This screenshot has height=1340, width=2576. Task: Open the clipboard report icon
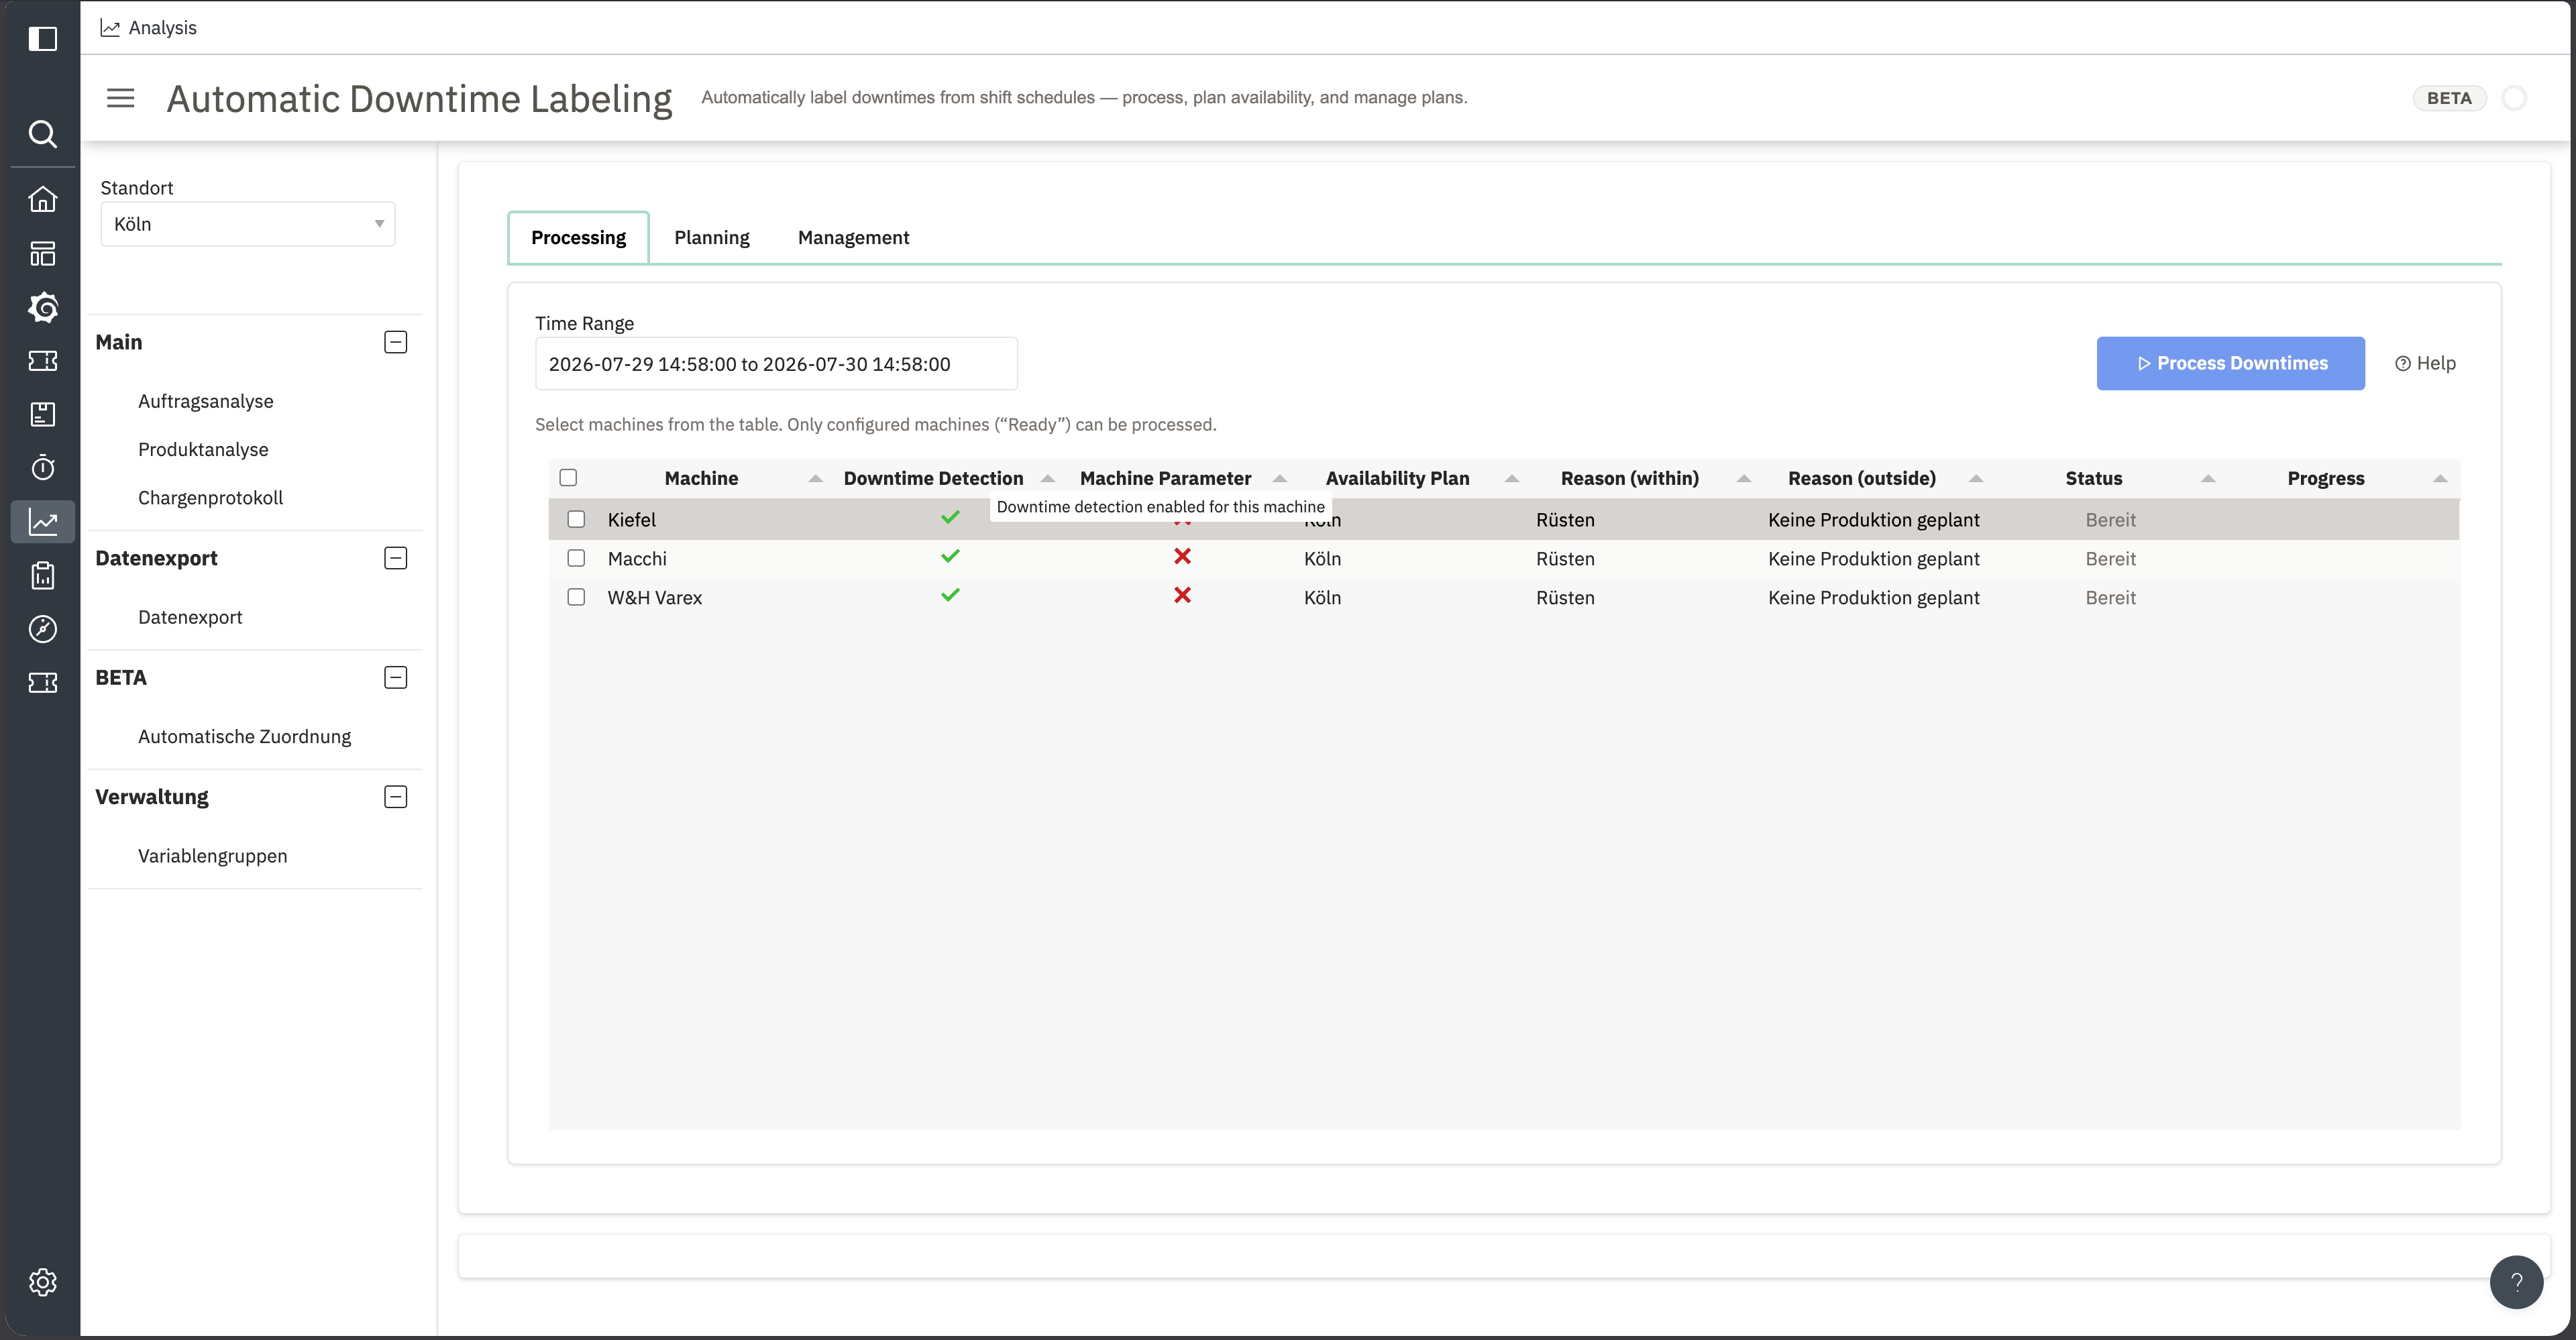pos(42,575)
